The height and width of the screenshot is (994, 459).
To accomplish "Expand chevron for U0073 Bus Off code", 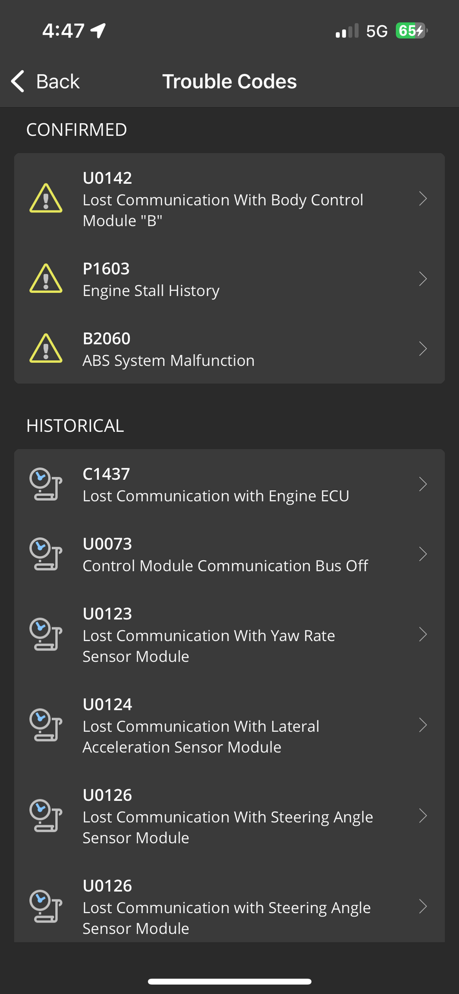I will (423, 554).
